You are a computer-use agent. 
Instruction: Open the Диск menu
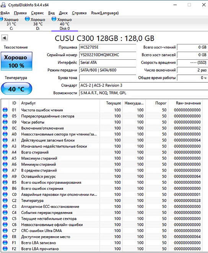(63, 13)
